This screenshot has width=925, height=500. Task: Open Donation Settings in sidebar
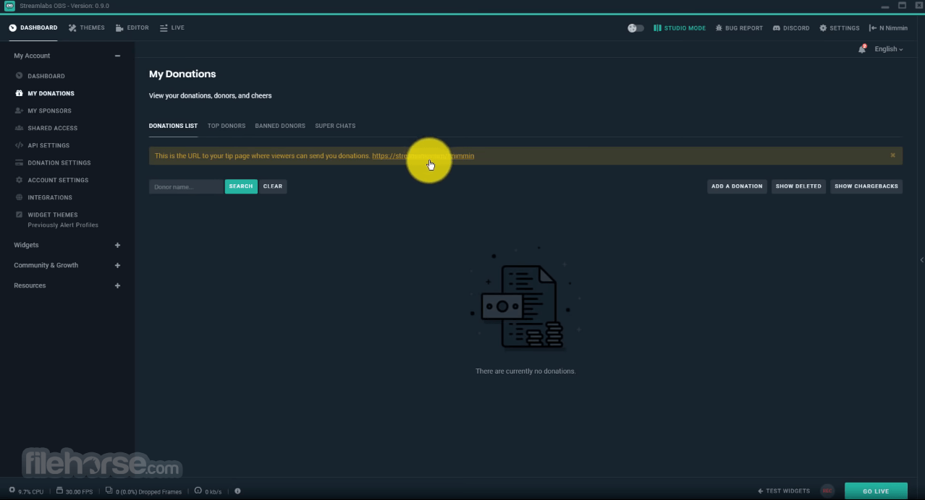click(59, 163)
